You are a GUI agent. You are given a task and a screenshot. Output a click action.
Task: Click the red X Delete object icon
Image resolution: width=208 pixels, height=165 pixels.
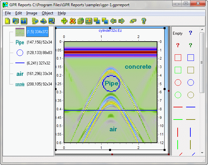pyautogui.click(x=72, y=21)
